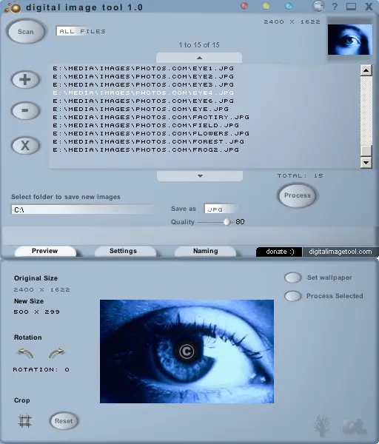The height and width of the screenshot is (444, 379).
Task: Switch to the Preview tab
Action: tap(45, 251)
